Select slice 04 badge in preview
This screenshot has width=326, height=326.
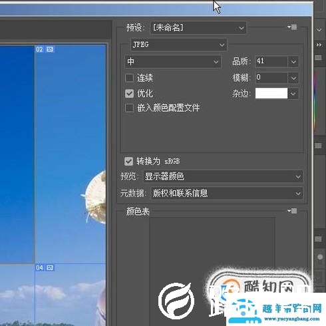tap(39, 267)
